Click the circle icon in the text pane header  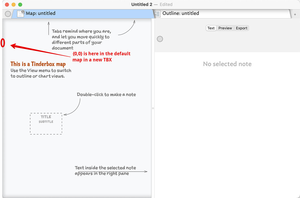pos(160,39)
